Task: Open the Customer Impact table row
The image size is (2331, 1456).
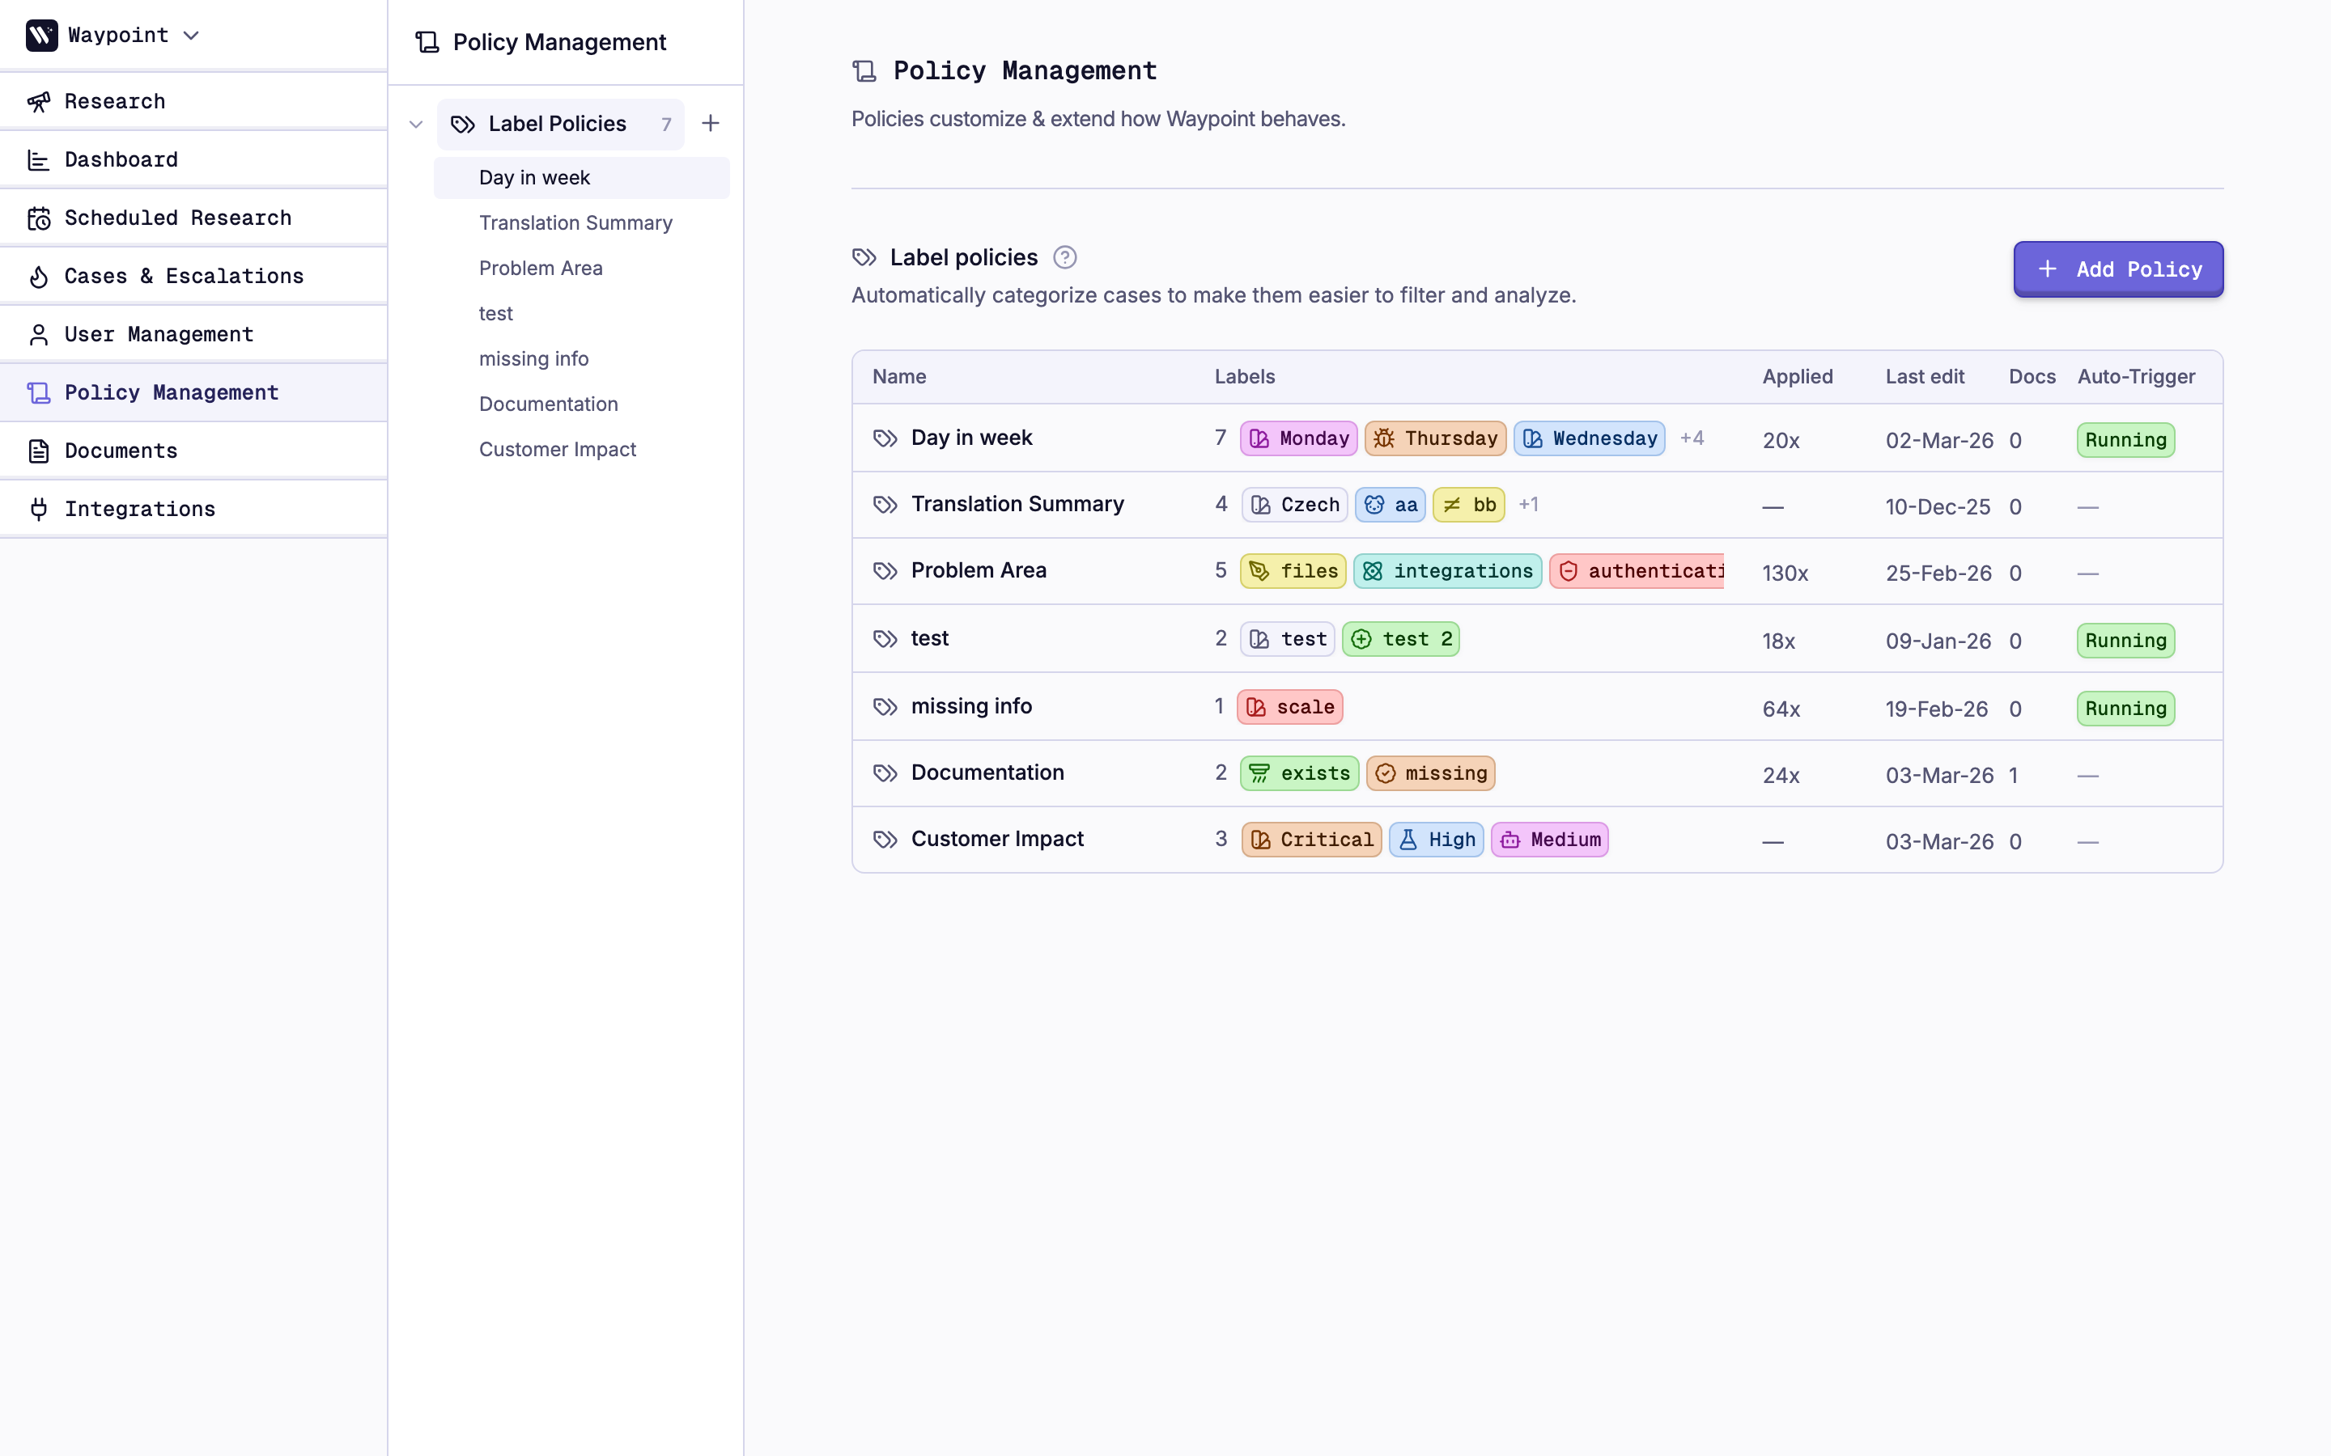Action: [1537, 840]
